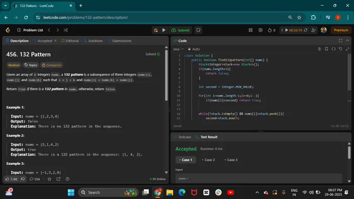Screen dimensions: 354x199
Task: Click the LeetCode logo icon
Action: coord(8,30)
